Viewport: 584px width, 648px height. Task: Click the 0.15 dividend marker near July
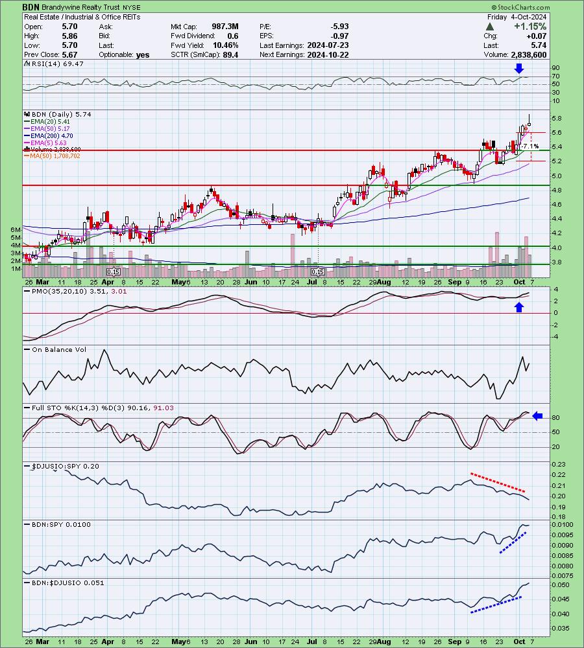click(318, 272)
